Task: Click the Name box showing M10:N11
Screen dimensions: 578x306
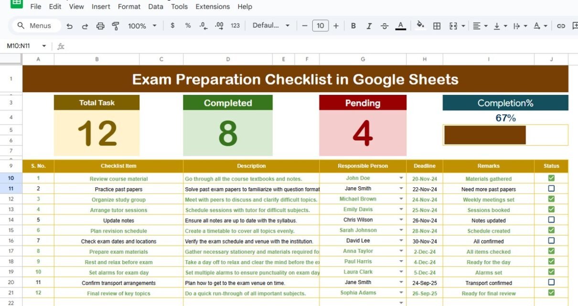Action: pyautogui.click(x=19, y=46)
